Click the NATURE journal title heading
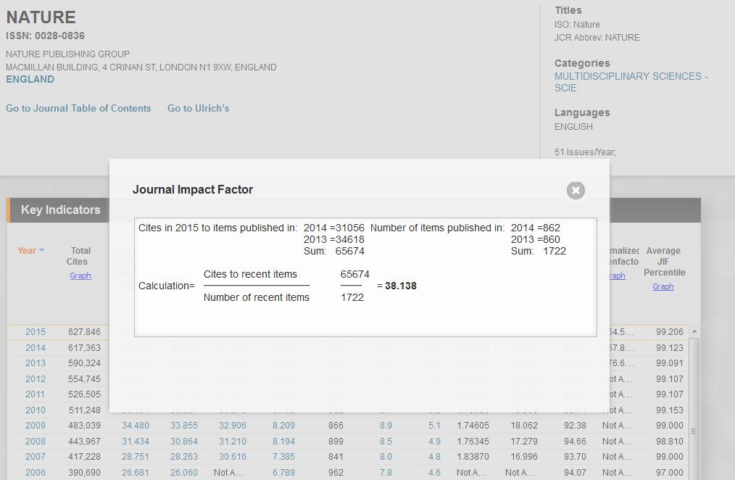The height and width of the screenshot is (480, 735). click(x=41, y=17)
